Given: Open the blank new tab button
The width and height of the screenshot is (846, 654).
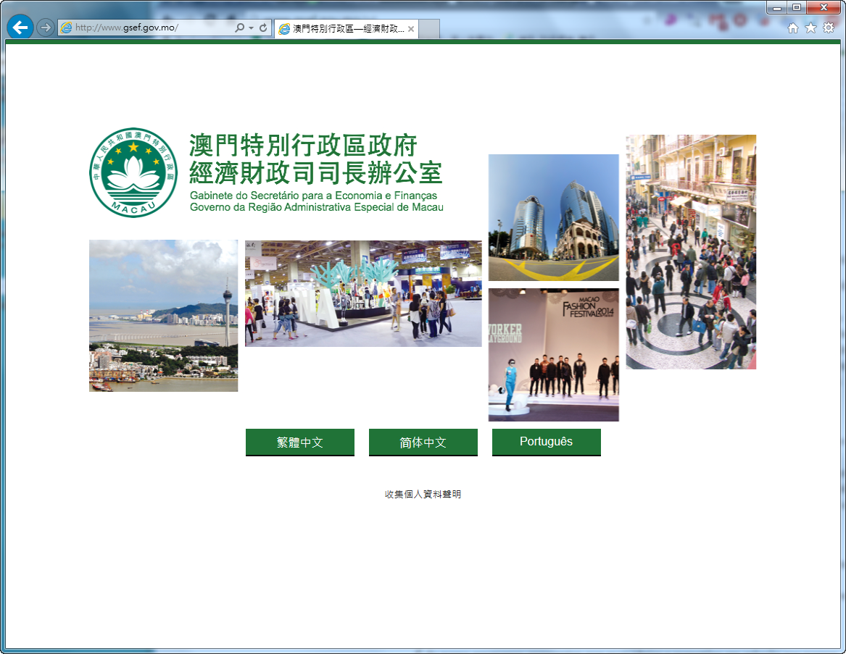Looking at the screenshot, I should pos(429,29).
